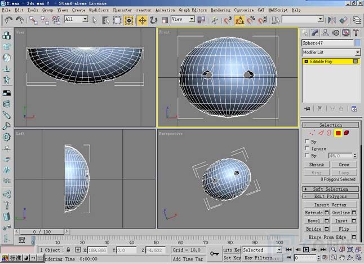364x264 pixels.
Task: Click the Mirror tool icon
Action: click(x=332, y=20)
